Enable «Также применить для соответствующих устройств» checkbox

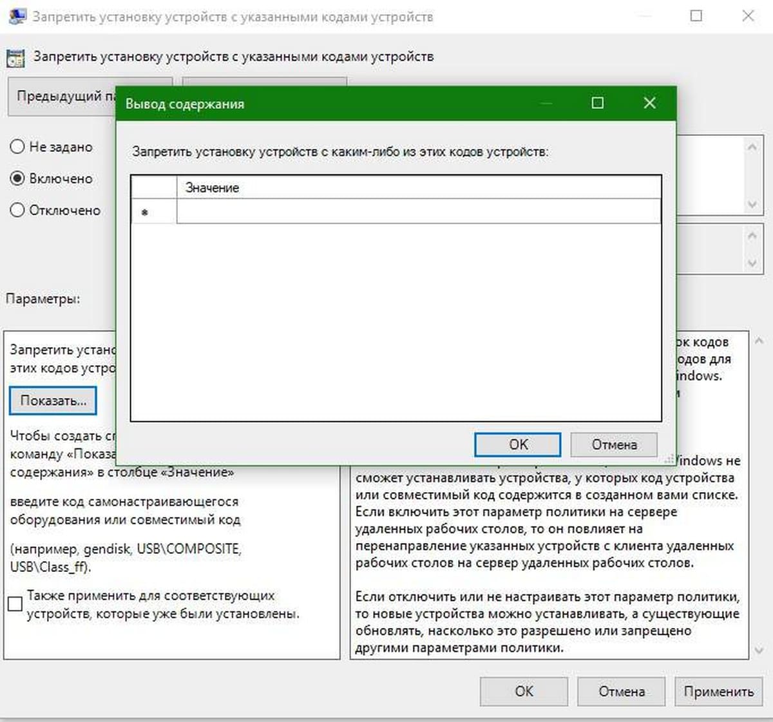point(15,604)
